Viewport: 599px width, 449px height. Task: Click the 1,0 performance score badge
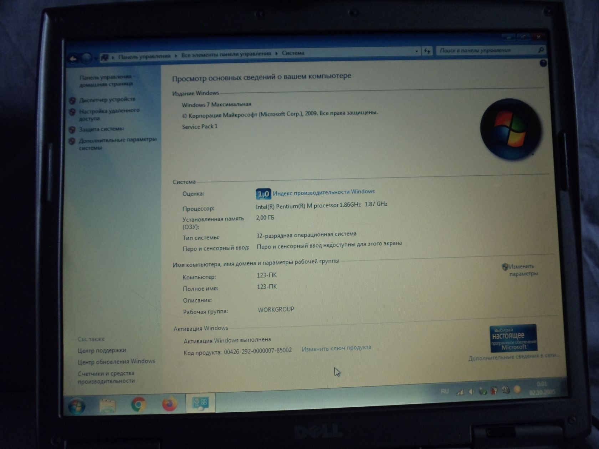[x=263, y=194]
